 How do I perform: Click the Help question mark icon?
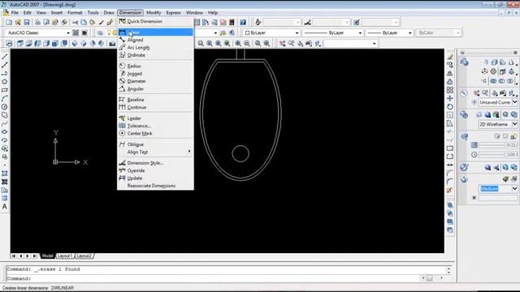click(x=243, y=22)
